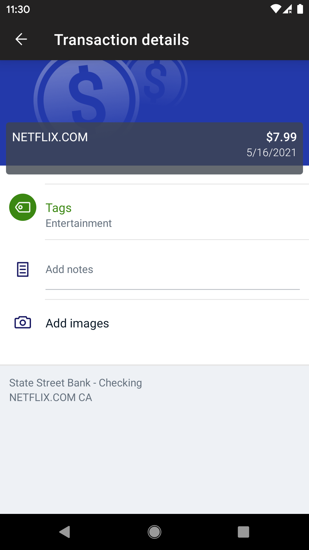Click the green tag icon
Screen dimensions: 309x550
click(x=23, y=207)
